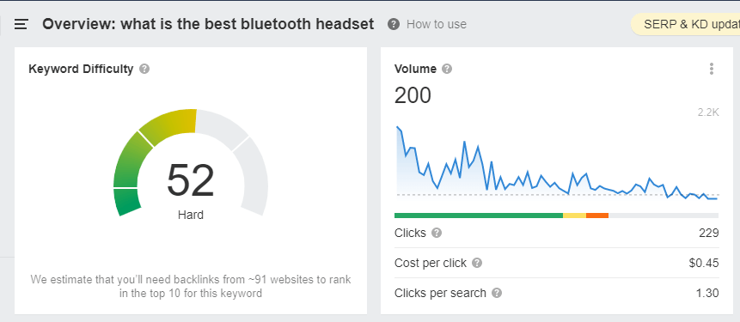Click the Keyword Difficulty score 52
Screen dimensions: 740x322
tap(191, 180)
